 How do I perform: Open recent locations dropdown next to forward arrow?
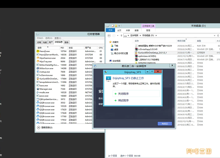[118, 35]
